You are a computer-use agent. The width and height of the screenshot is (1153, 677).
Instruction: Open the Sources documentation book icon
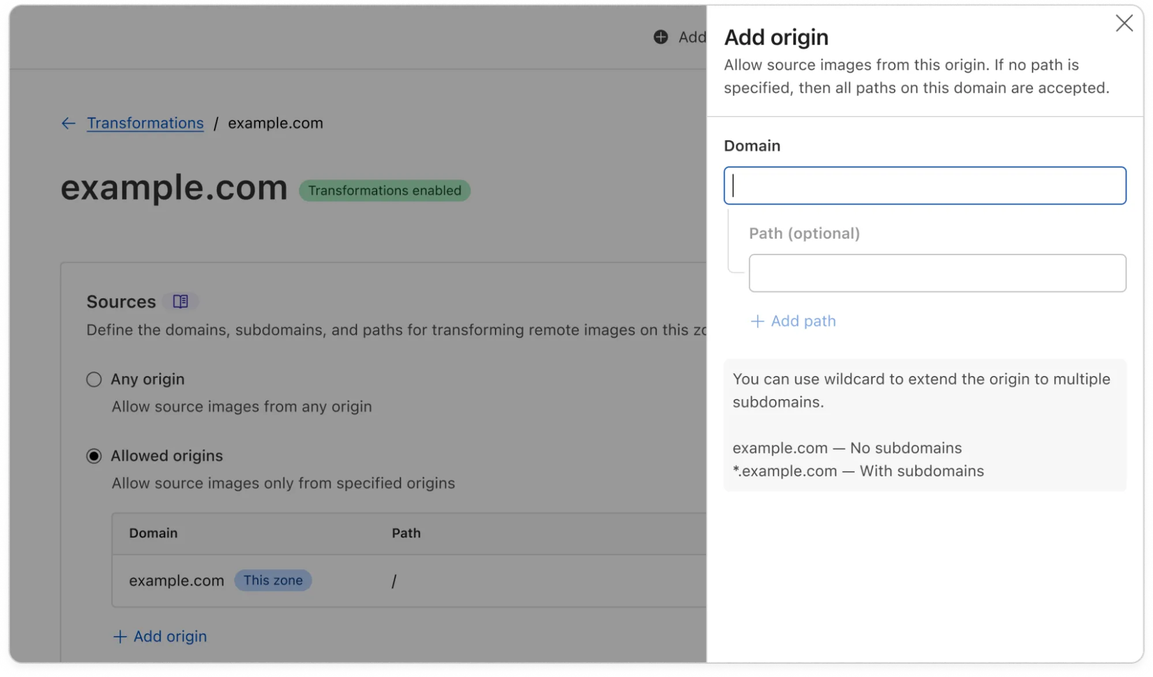coord(181,301)
